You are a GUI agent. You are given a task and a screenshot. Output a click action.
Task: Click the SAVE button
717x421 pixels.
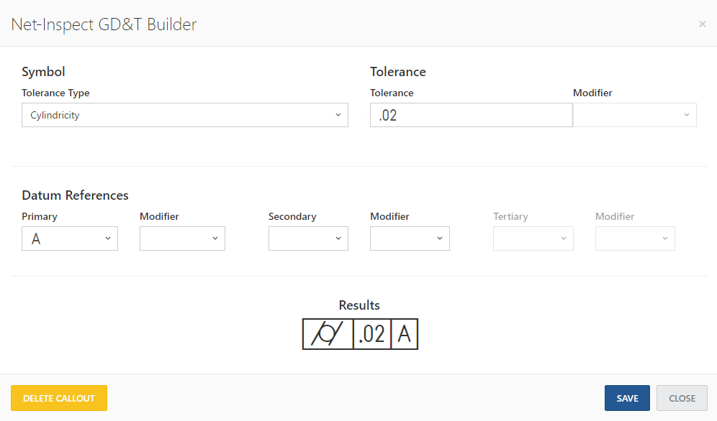[x=627, y=398]
